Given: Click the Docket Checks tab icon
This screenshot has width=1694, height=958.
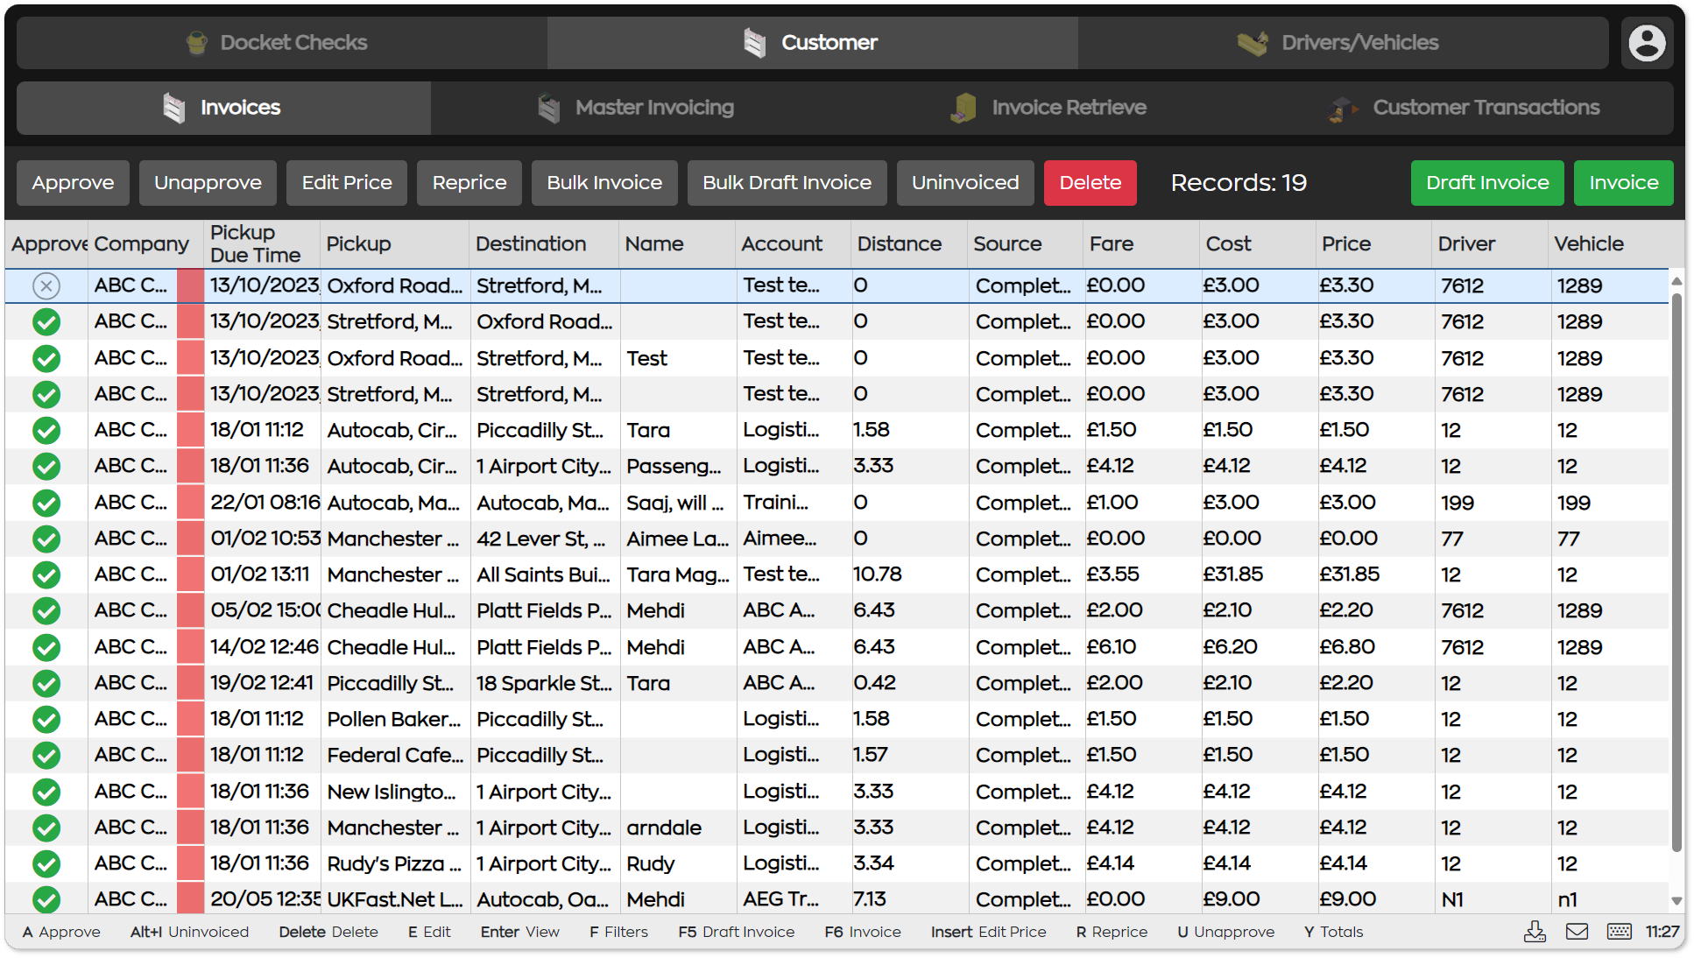Looking at the screenshot, I should (197, 42).
